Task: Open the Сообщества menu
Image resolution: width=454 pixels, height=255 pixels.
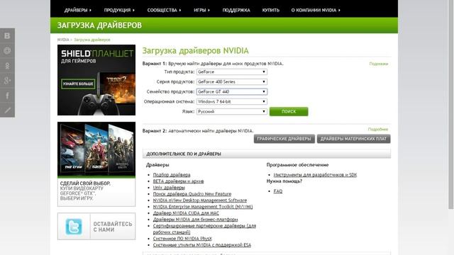Action: [164, 10]
